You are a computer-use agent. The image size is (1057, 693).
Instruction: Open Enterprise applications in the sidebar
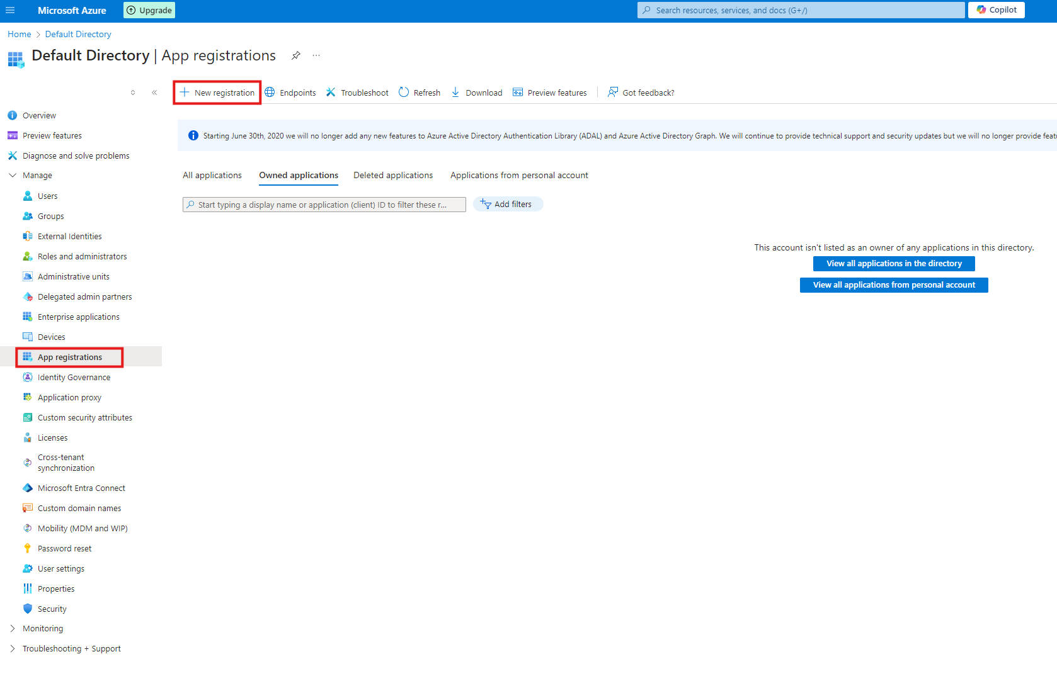coord(78,317)
